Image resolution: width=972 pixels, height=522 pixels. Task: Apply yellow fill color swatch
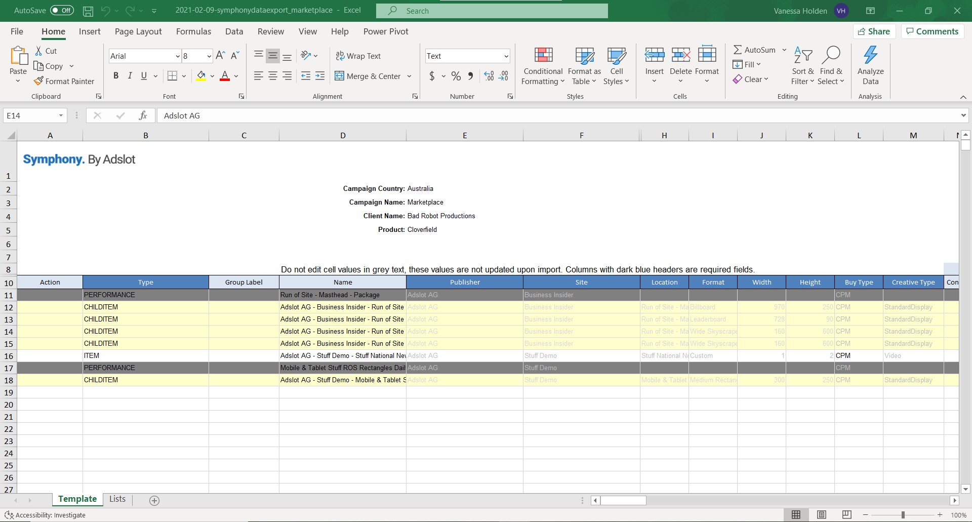[x=201, y=76]
